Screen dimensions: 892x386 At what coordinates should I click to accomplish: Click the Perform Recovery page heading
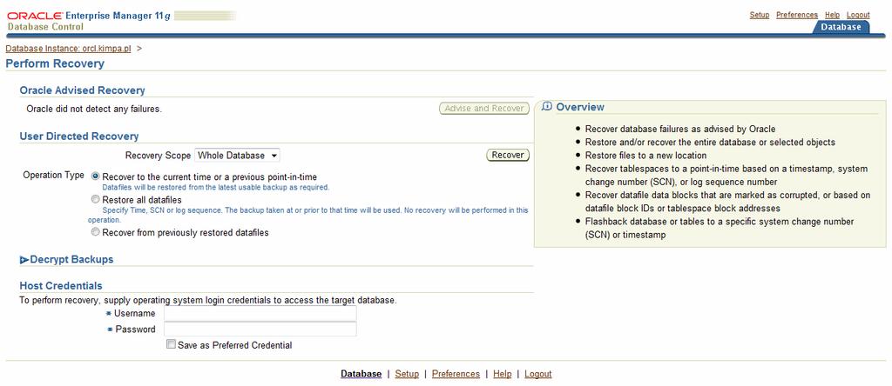(x=55, y=63)
